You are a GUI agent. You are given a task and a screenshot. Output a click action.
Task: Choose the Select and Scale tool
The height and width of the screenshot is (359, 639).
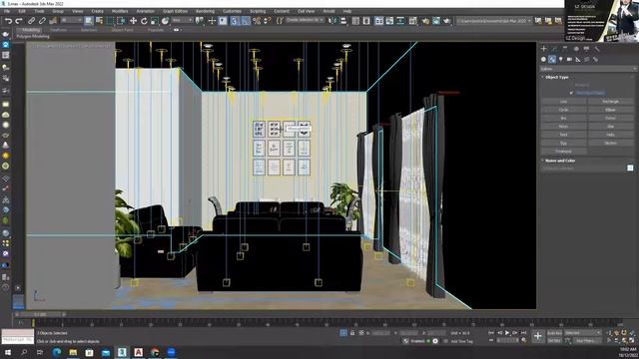click(x=155, y=21)
